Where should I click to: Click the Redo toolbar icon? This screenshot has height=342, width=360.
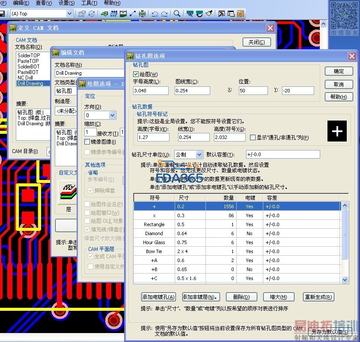click(164, 14)
